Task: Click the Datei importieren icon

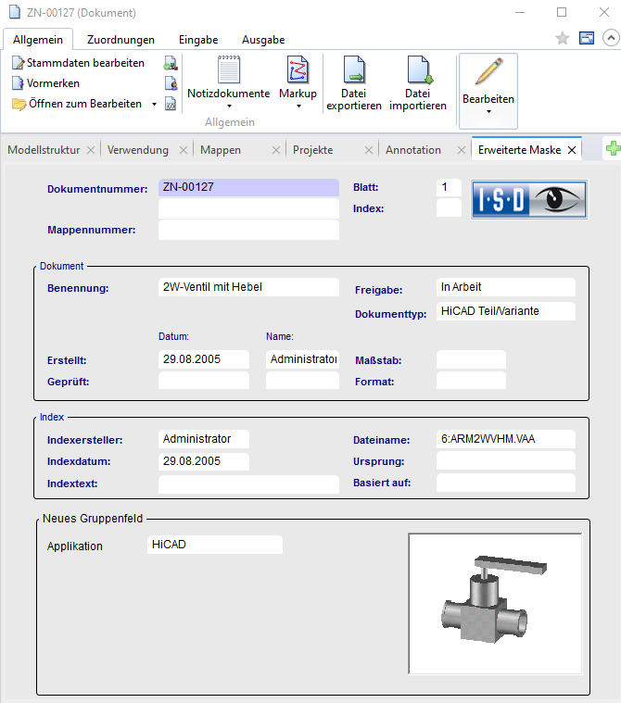Action: (418, 70)
